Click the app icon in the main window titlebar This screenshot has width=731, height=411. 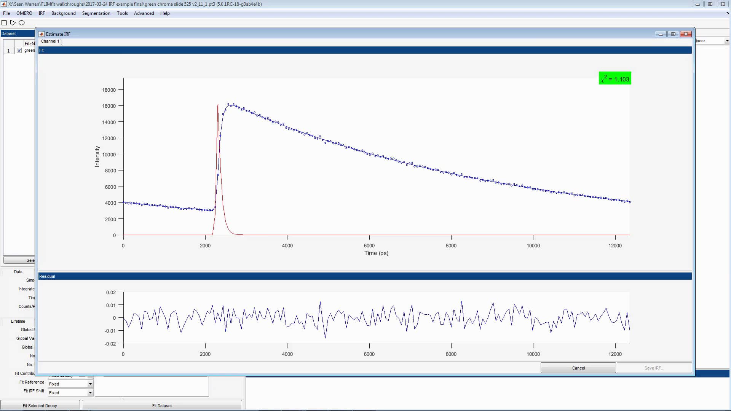coord(4,4)
